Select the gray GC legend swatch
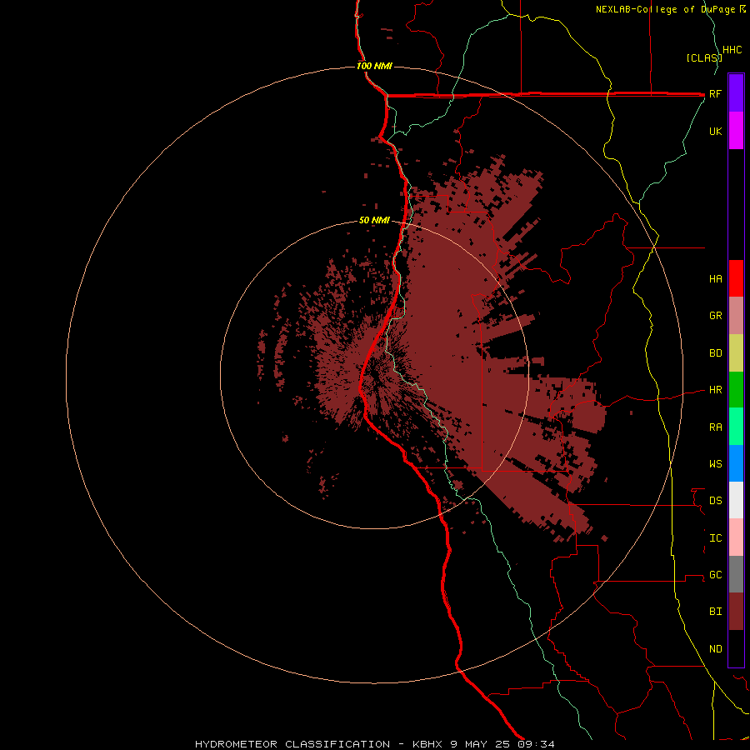 click(736, 574)
